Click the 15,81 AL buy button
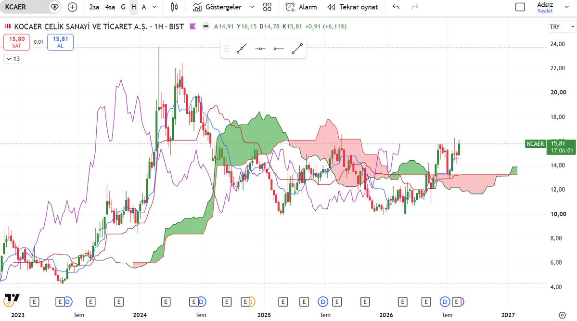The width and height of the screenshot is (577, 321). click(60, 42)
